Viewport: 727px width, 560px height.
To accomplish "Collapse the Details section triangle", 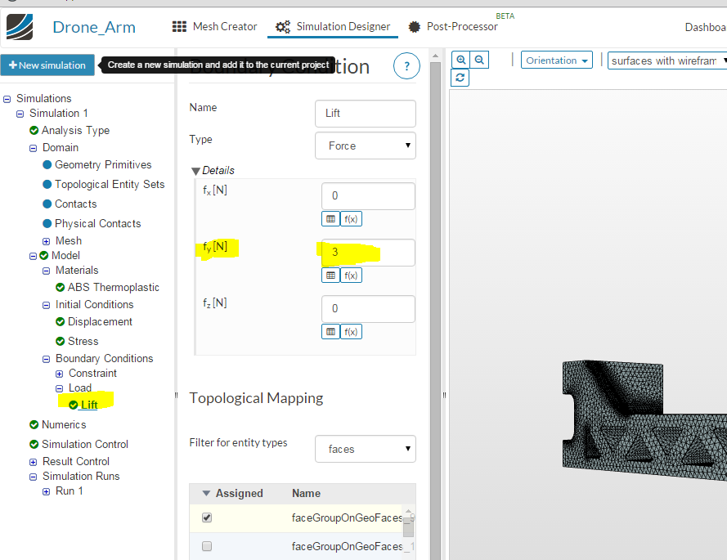I will [195, 171].
